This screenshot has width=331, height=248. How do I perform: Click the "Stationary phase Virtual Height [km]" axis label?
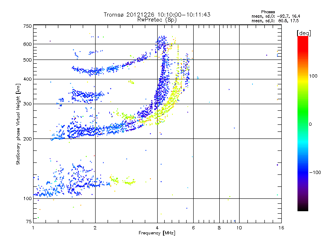pyautogui.click(x=18, y=124)
